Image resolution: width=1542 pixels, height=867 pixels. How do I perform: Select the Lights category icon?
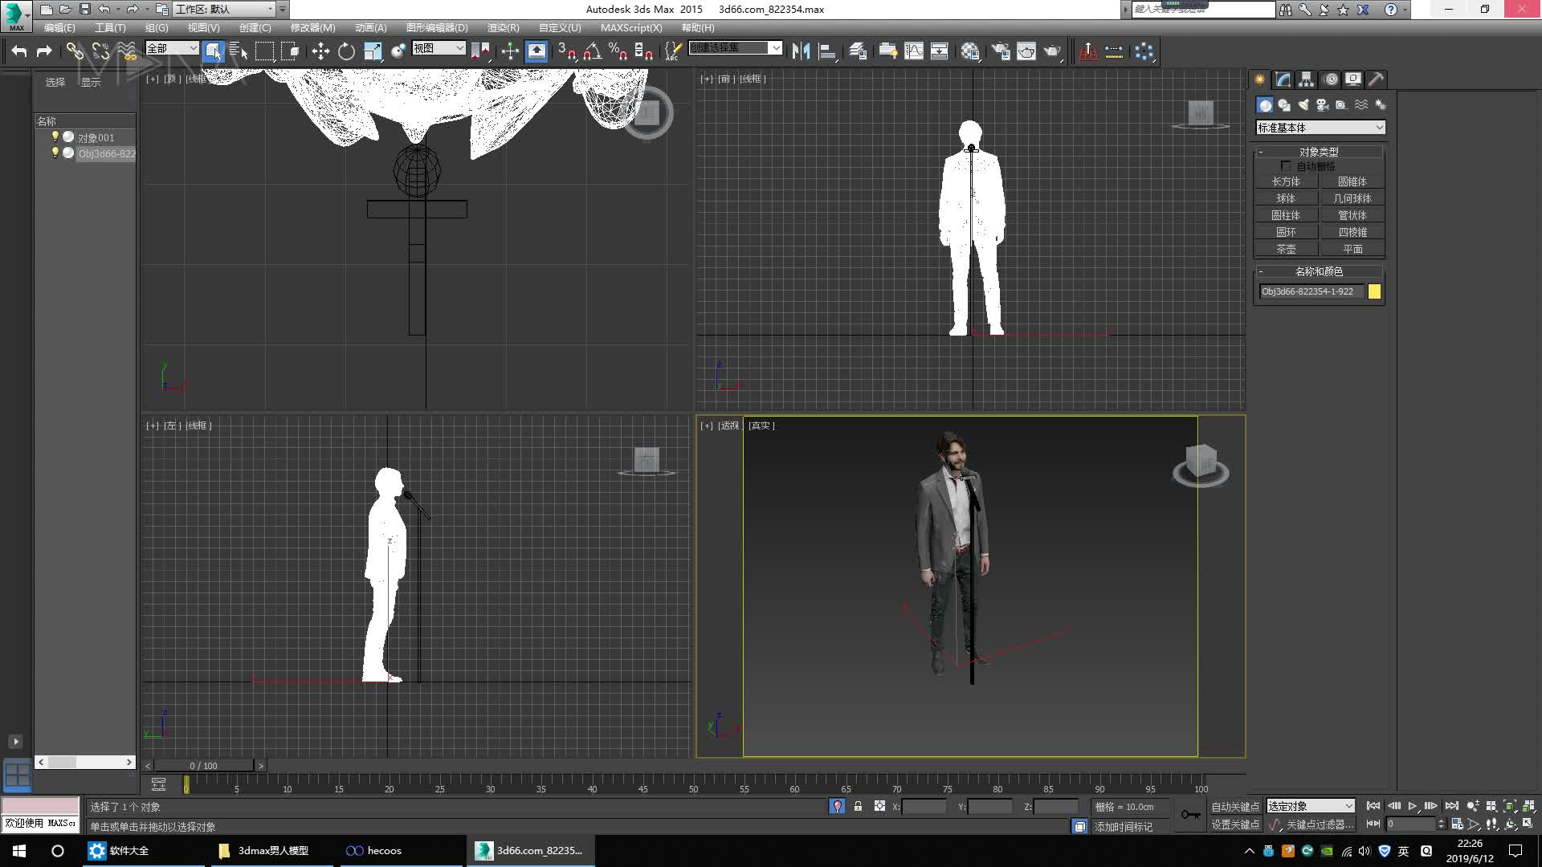coord(1303,105)
